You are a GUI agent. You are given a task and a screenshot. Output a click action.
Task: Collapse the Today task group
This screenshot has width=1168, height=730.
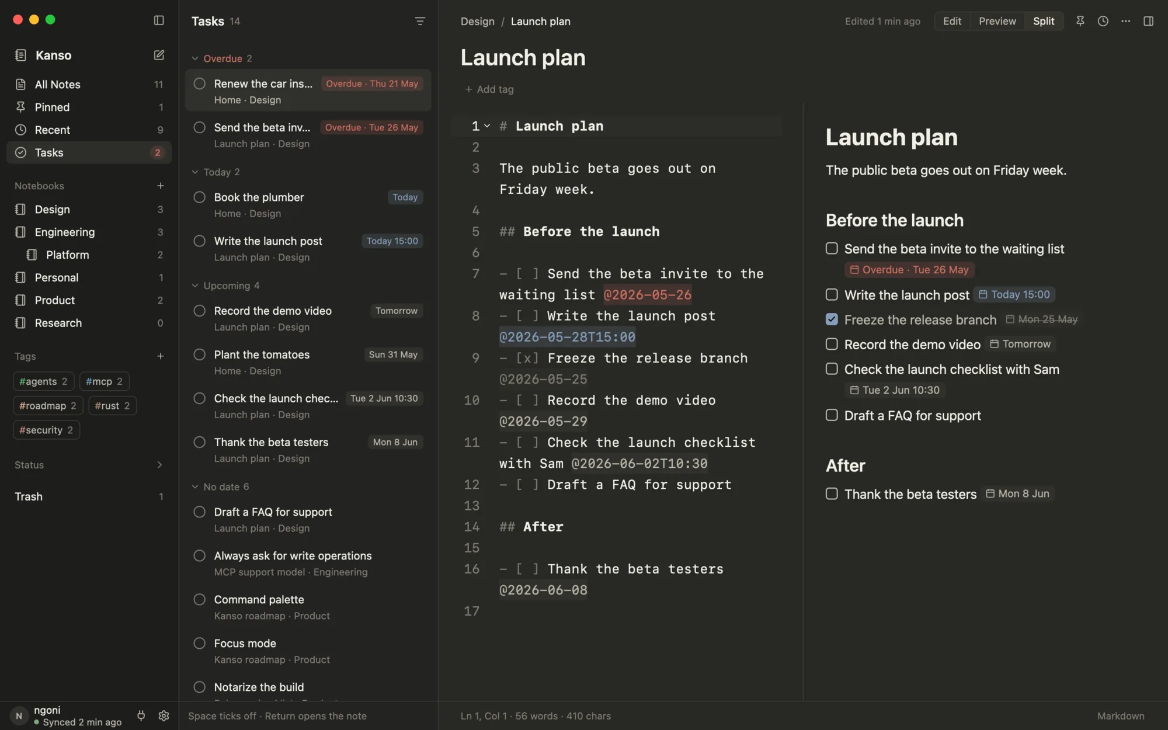click(x=195, y=172)
